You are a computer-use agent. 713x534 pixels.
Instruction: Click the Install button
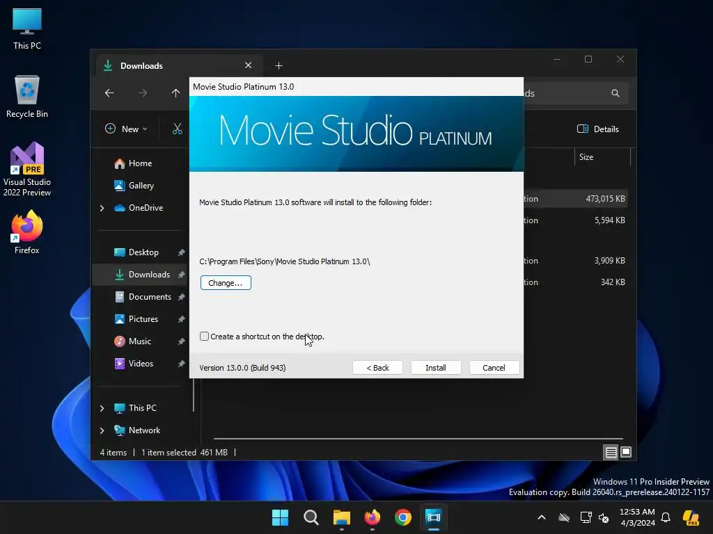click(436, 368)
